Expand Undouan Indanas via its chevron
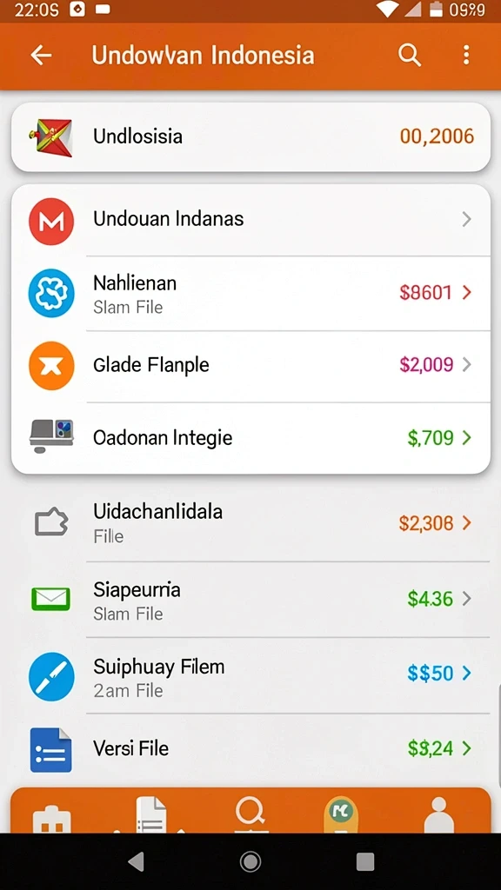Screen dimensions: 501x890 pyautogui.click(x=466, y=219)
